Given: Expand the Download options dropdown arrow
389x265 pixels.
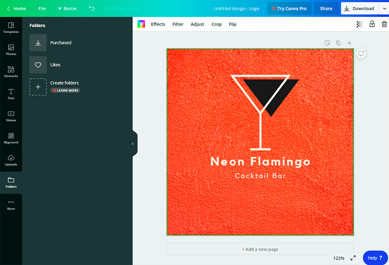Looking at the screenshot, I should (x=384, y=9).
